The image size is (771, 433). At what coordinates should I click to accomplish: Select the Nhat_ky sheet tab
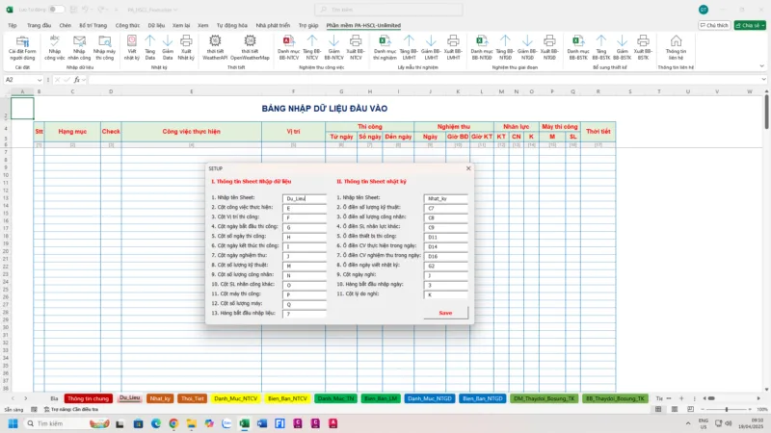(159, 397)
